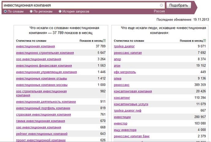Select the 'По регионам' radio button
Viewport: 211px width, 142px height.
[31, 11]
